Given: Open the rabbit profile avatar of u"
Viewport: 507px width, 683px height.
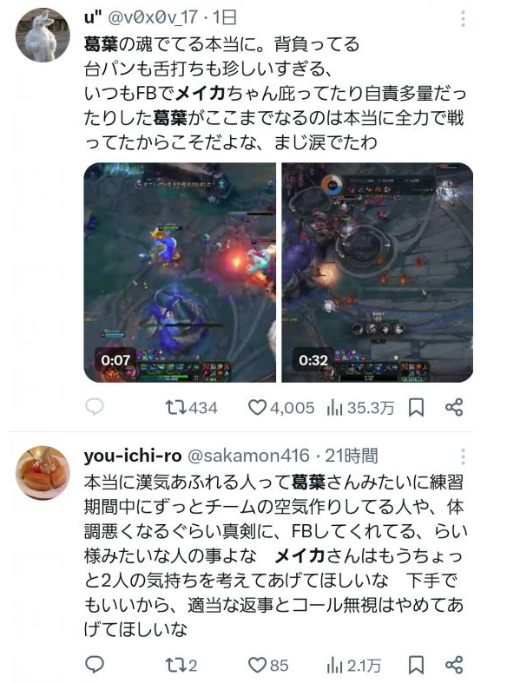Looking at the screenshot, I should pyautogui.click(x=43, y=35).
